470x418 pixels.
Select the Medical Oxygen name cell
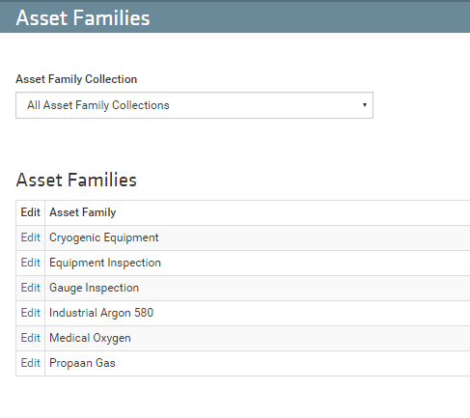click(258, 338)
